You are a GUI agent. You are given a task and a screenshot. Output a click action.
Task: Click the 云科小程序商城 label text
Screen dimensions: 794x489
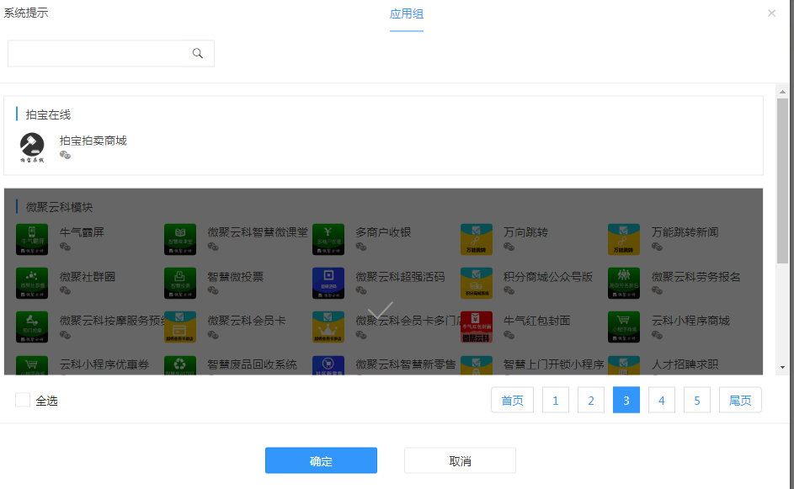click(x=690, y=321)
